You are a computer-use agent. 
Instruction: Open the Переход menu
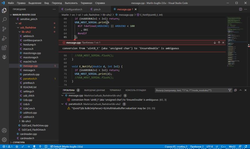57,3
